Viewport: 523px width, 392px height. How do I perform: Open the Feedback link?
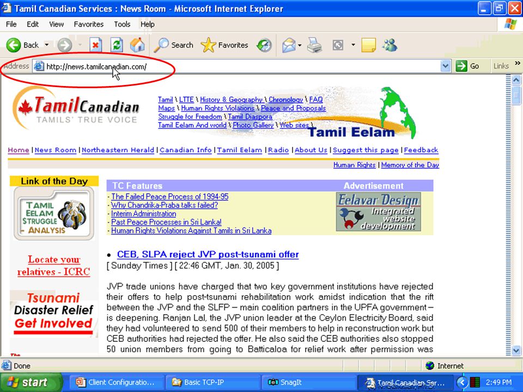click(x=421, y=150)
